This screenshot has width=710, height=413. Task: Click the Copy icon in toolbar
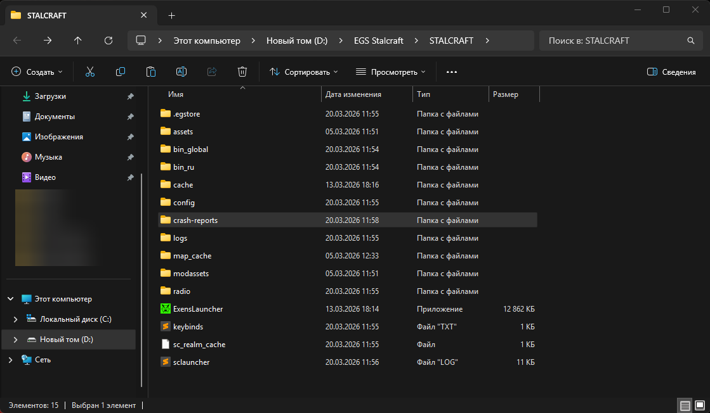click(x=121, y=72)
